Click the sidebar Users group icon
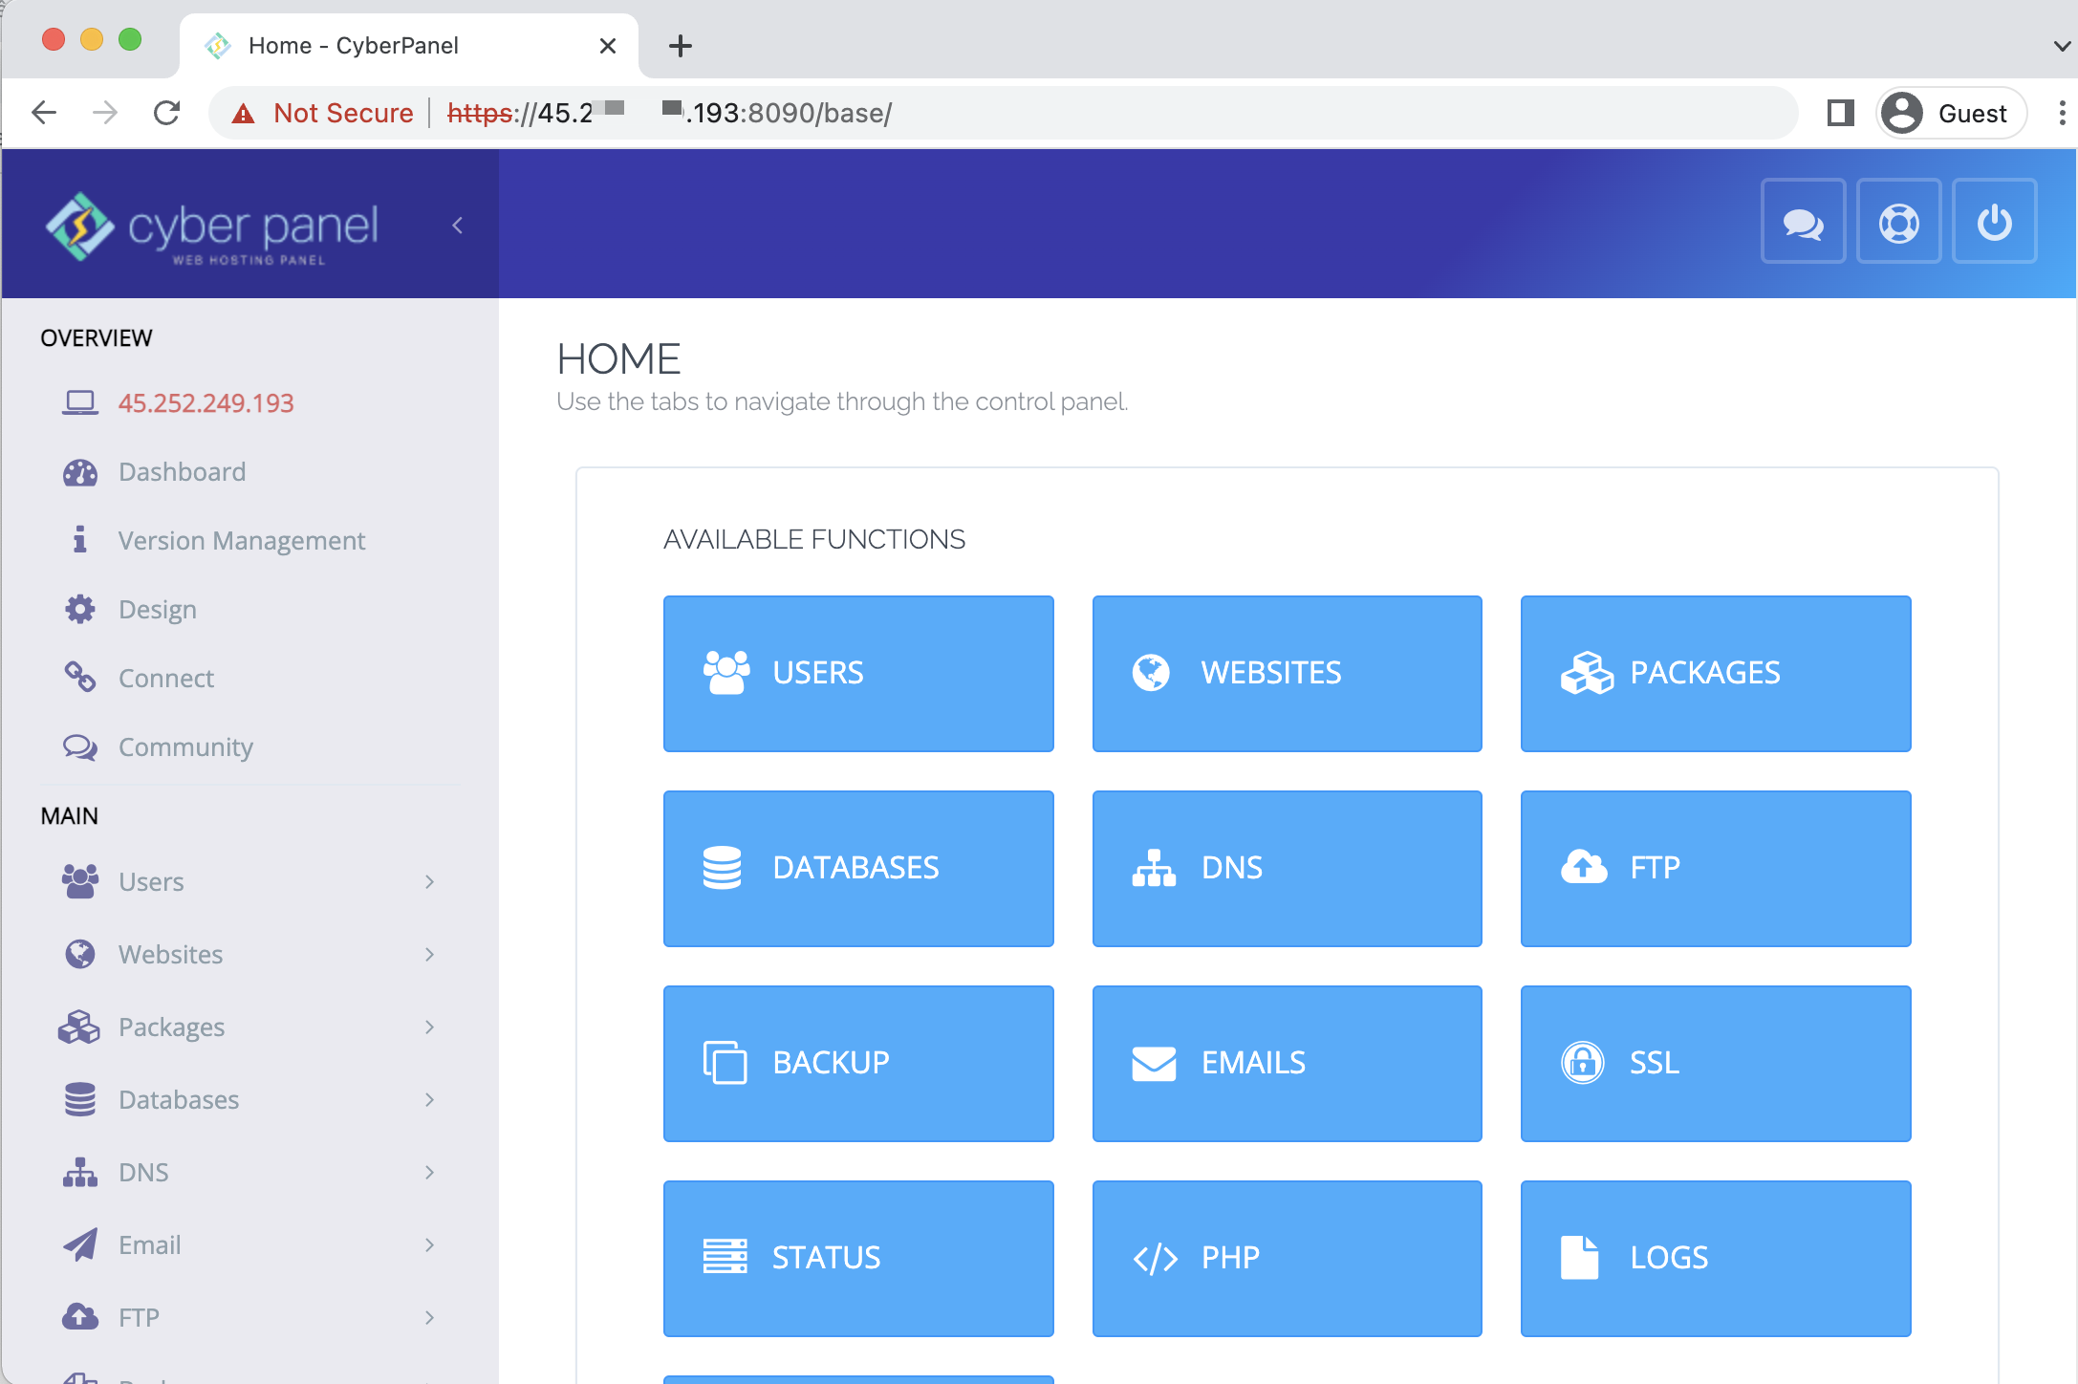 pos(80,881)
